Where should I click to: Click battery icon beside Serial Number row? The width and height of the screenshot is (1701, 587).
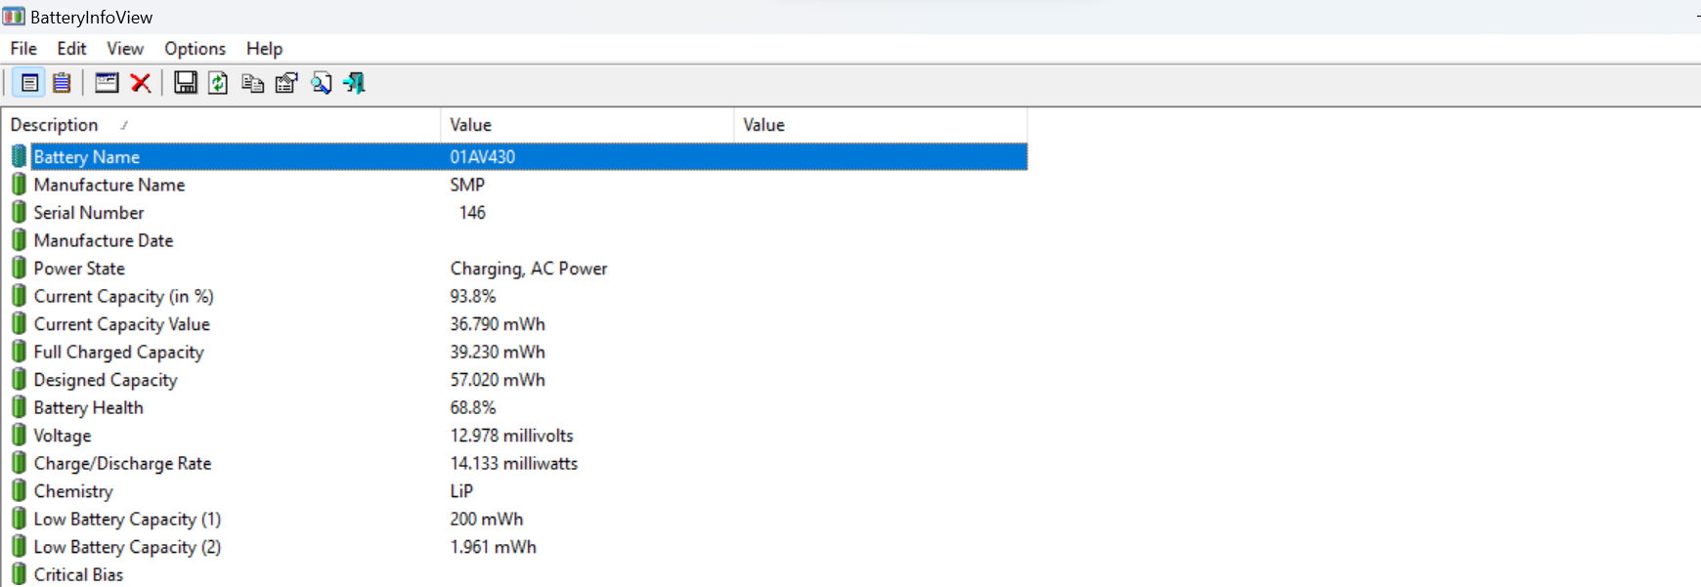click(19, 212)
